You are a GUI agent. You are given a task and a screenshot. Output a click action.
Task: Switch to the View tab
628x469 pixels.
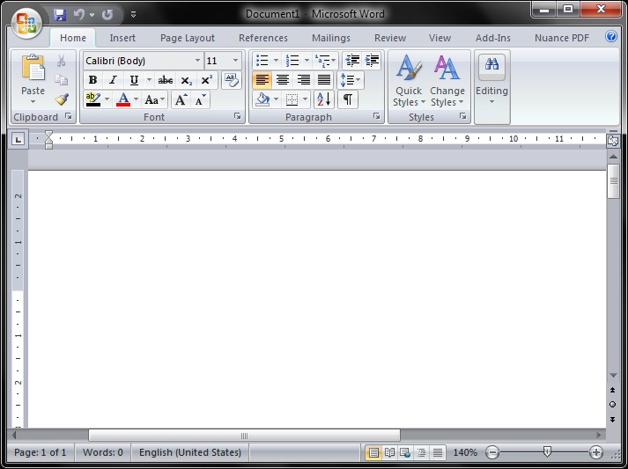click(440, 38)
